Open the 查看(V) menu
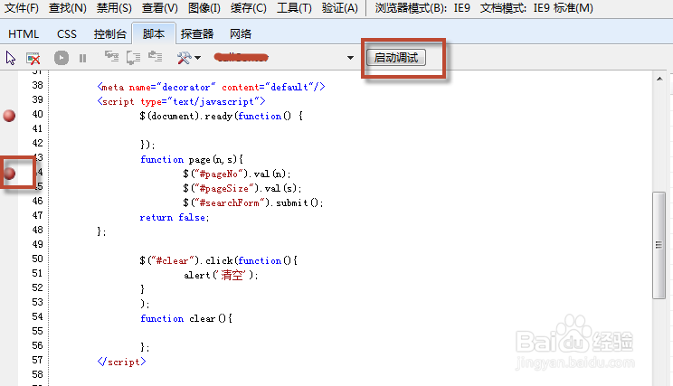Viewport: 673px width, 386px height. click(x=160, y=8)
